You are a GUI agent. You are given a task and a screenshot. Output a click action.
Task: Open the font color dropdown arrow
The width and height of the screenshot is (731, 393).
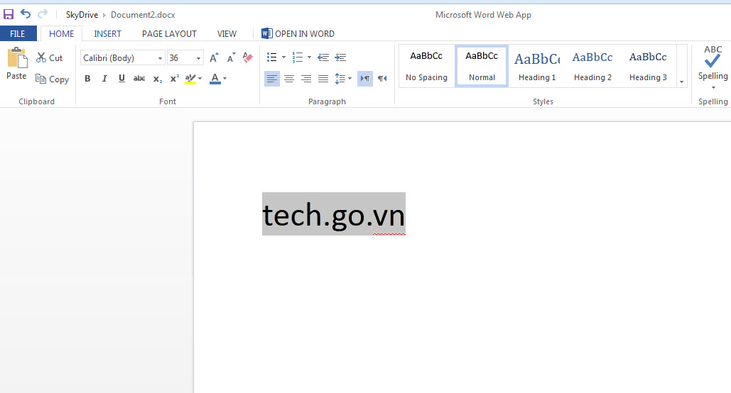(224, 79)
